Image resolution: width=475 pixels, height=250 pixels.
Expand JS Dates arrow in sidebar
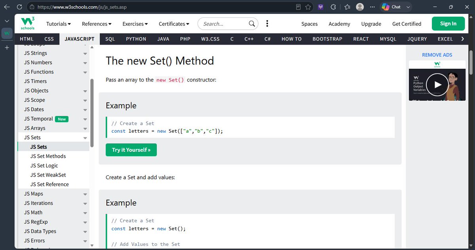click(85, 110)
